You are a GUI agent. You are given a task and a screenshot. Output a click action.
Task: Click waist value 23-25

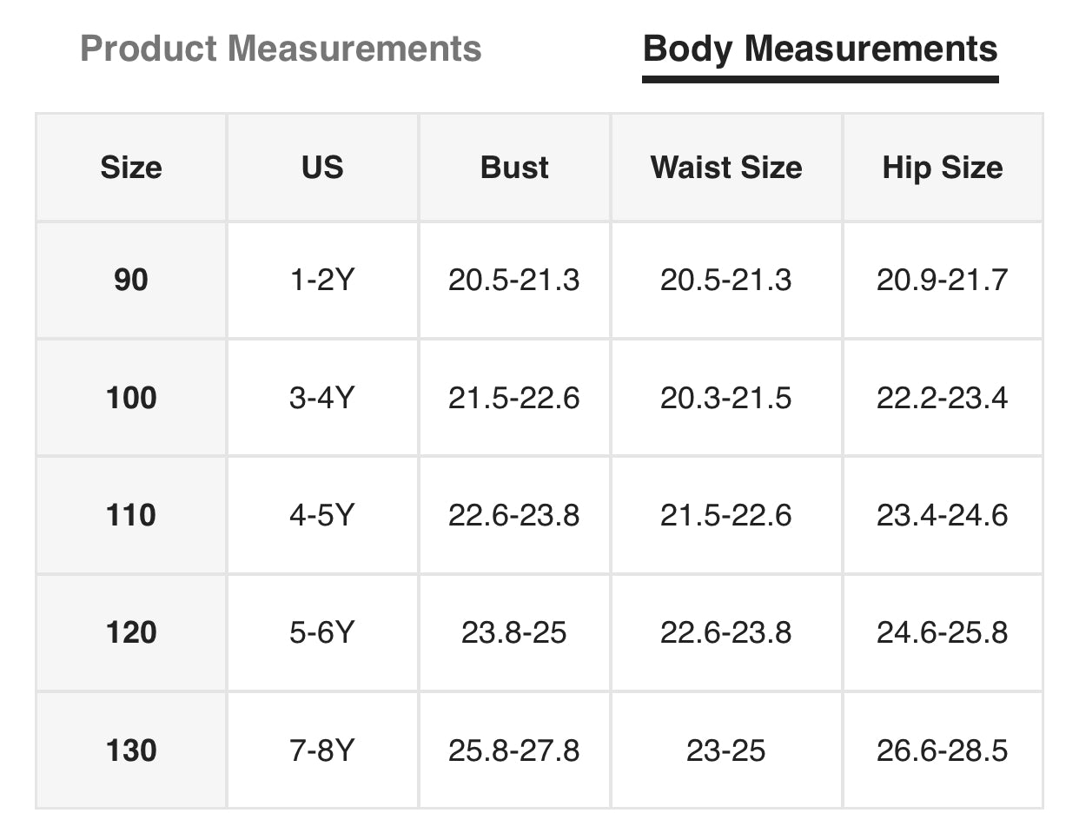coord(726,750)
